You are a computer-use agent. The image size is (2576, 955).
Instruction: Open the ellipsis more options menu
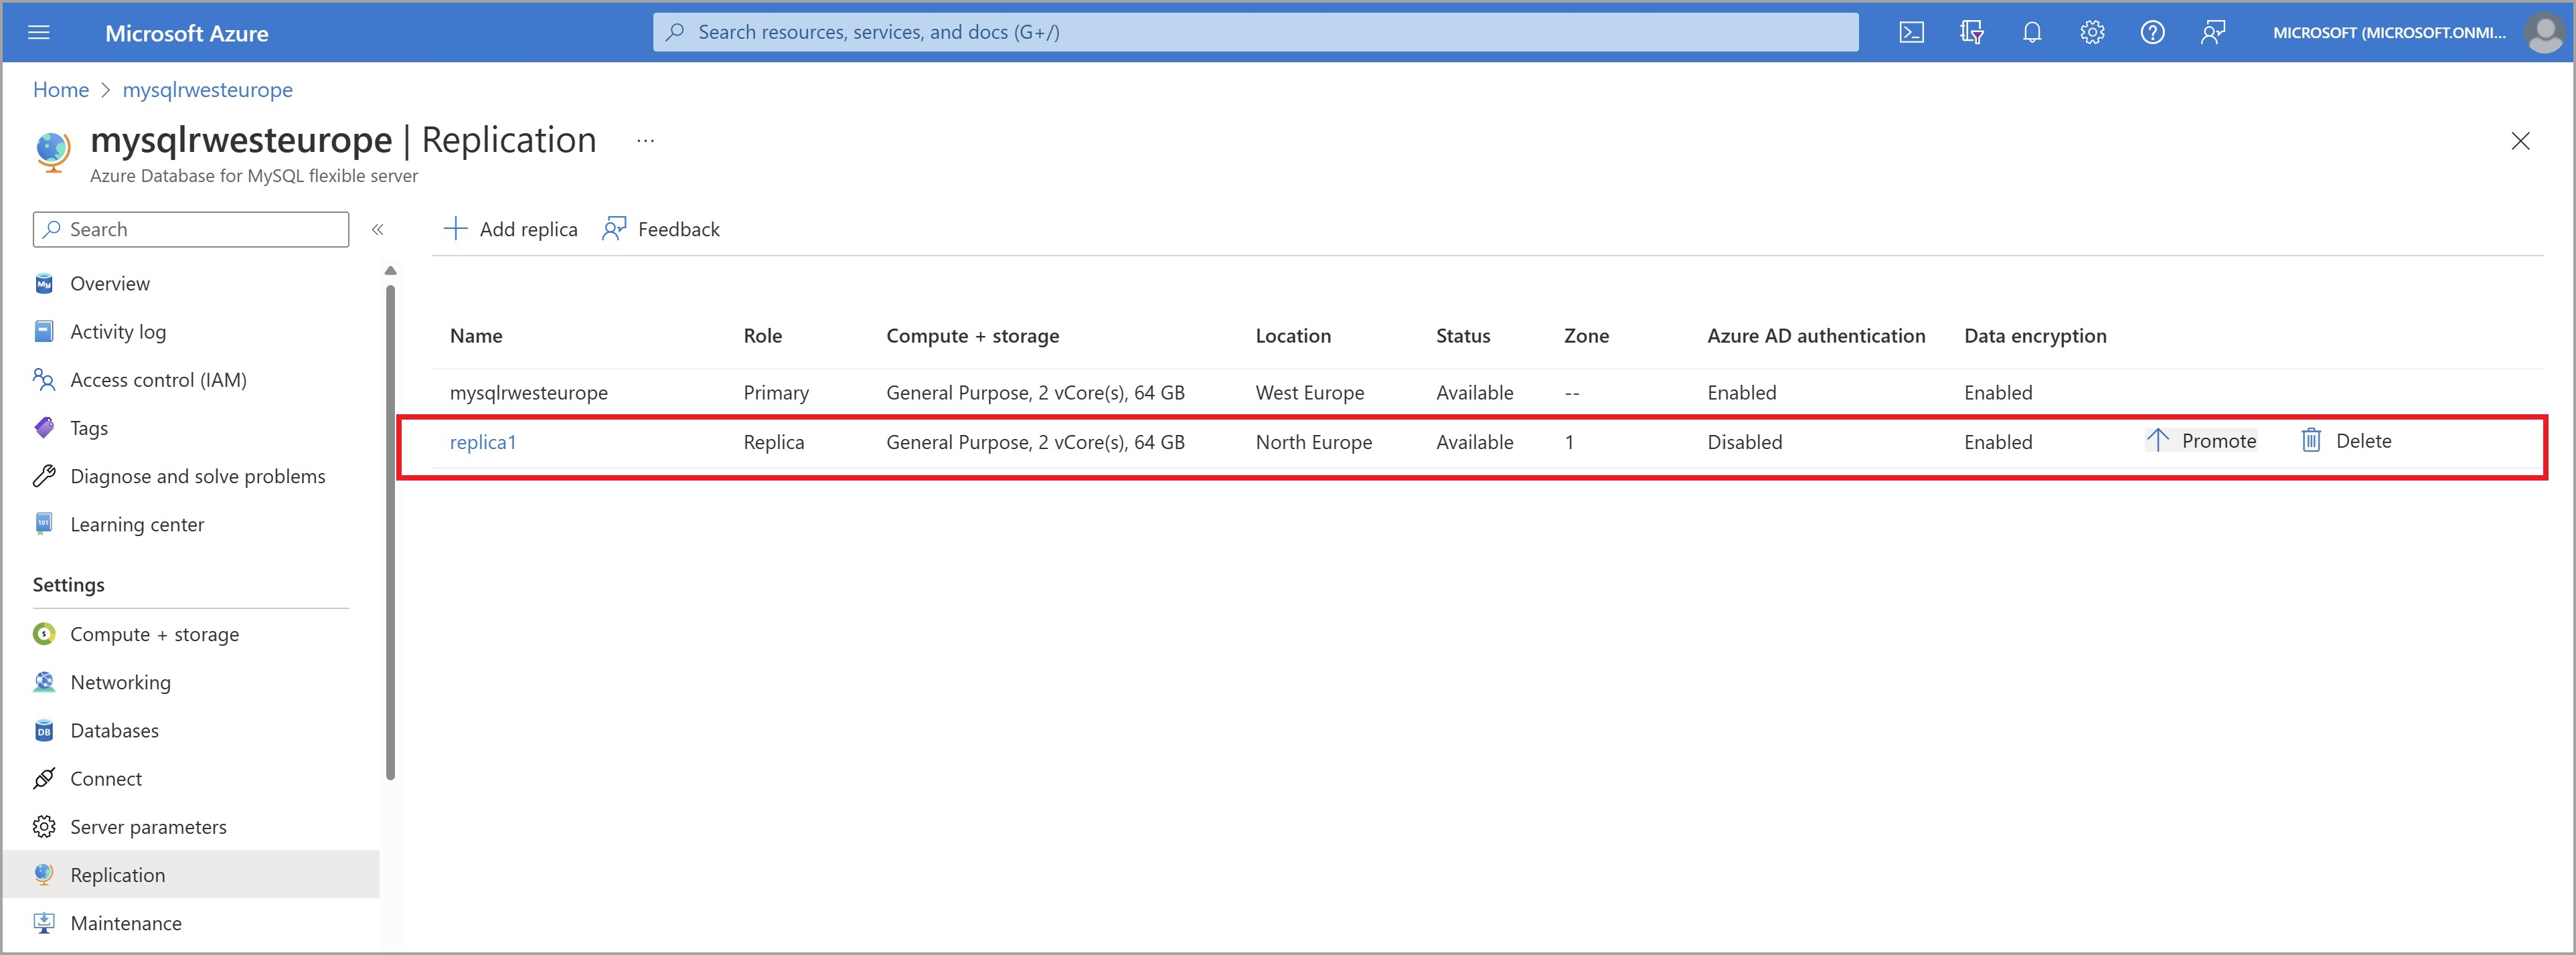tap(645, 141)
